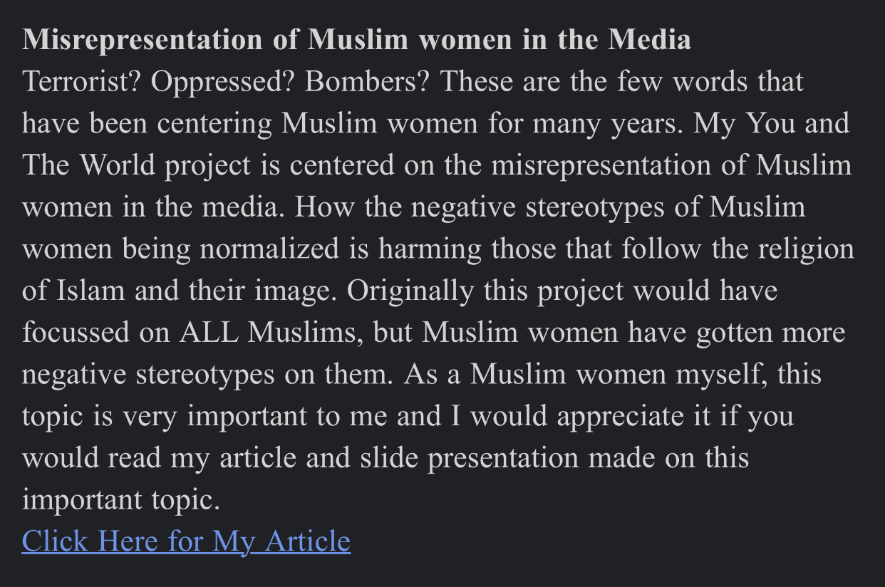Click the word "Originally"
The width and height of the screenshot is (885, 587).
[x=410, y=291]
